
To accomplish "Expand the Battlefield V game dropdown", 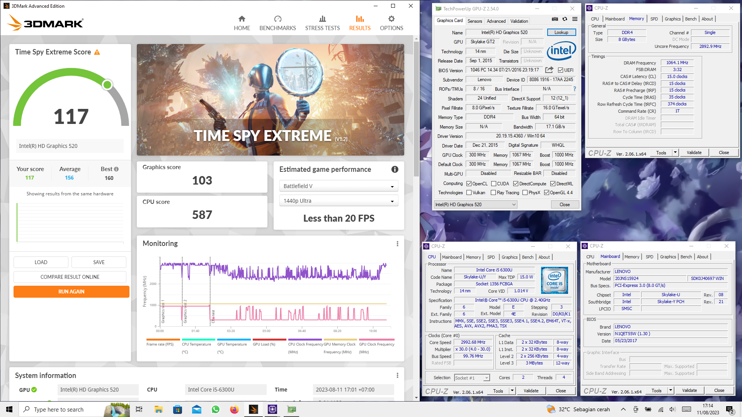I will 339,186.
